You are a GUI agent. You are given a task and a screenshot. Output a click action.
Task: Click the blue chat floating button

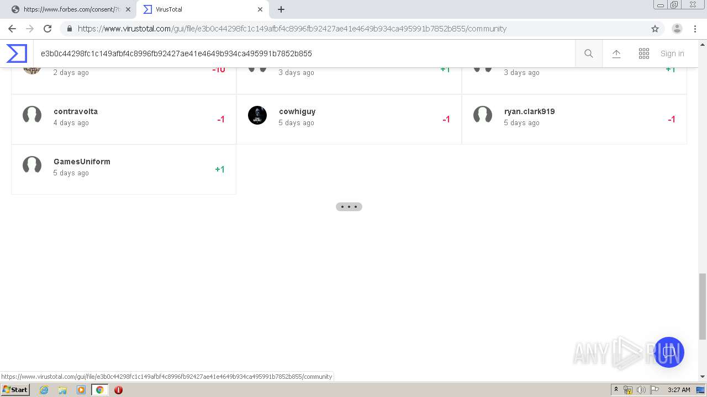(669, 352)
